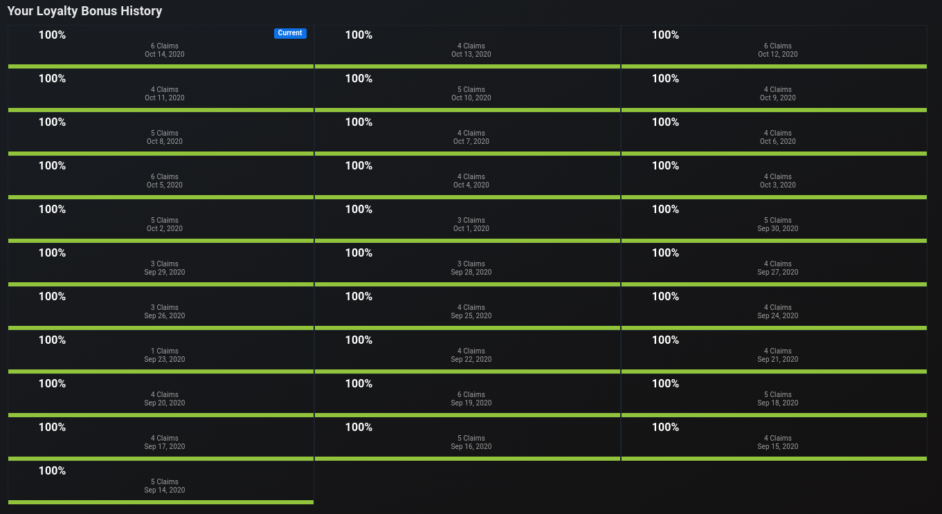Click the Sep 15, 2020 4 Claims card
The width and height of the screenshot is (942, 514).
(775, 439)
